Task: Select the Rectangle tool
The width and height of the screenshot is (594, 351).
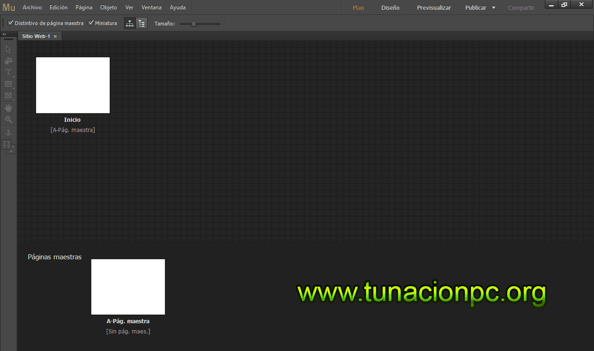Action: pyautogui.click(x=8, y=84)
